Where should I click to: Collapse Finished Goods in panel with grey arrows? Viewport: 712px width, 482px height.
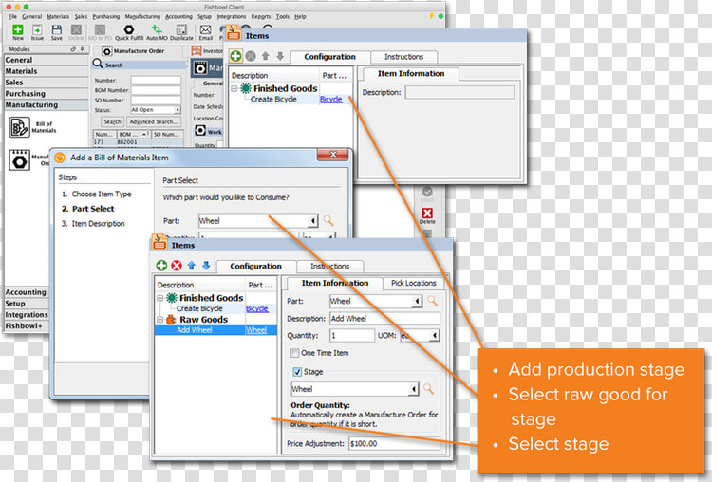(234, 88)
